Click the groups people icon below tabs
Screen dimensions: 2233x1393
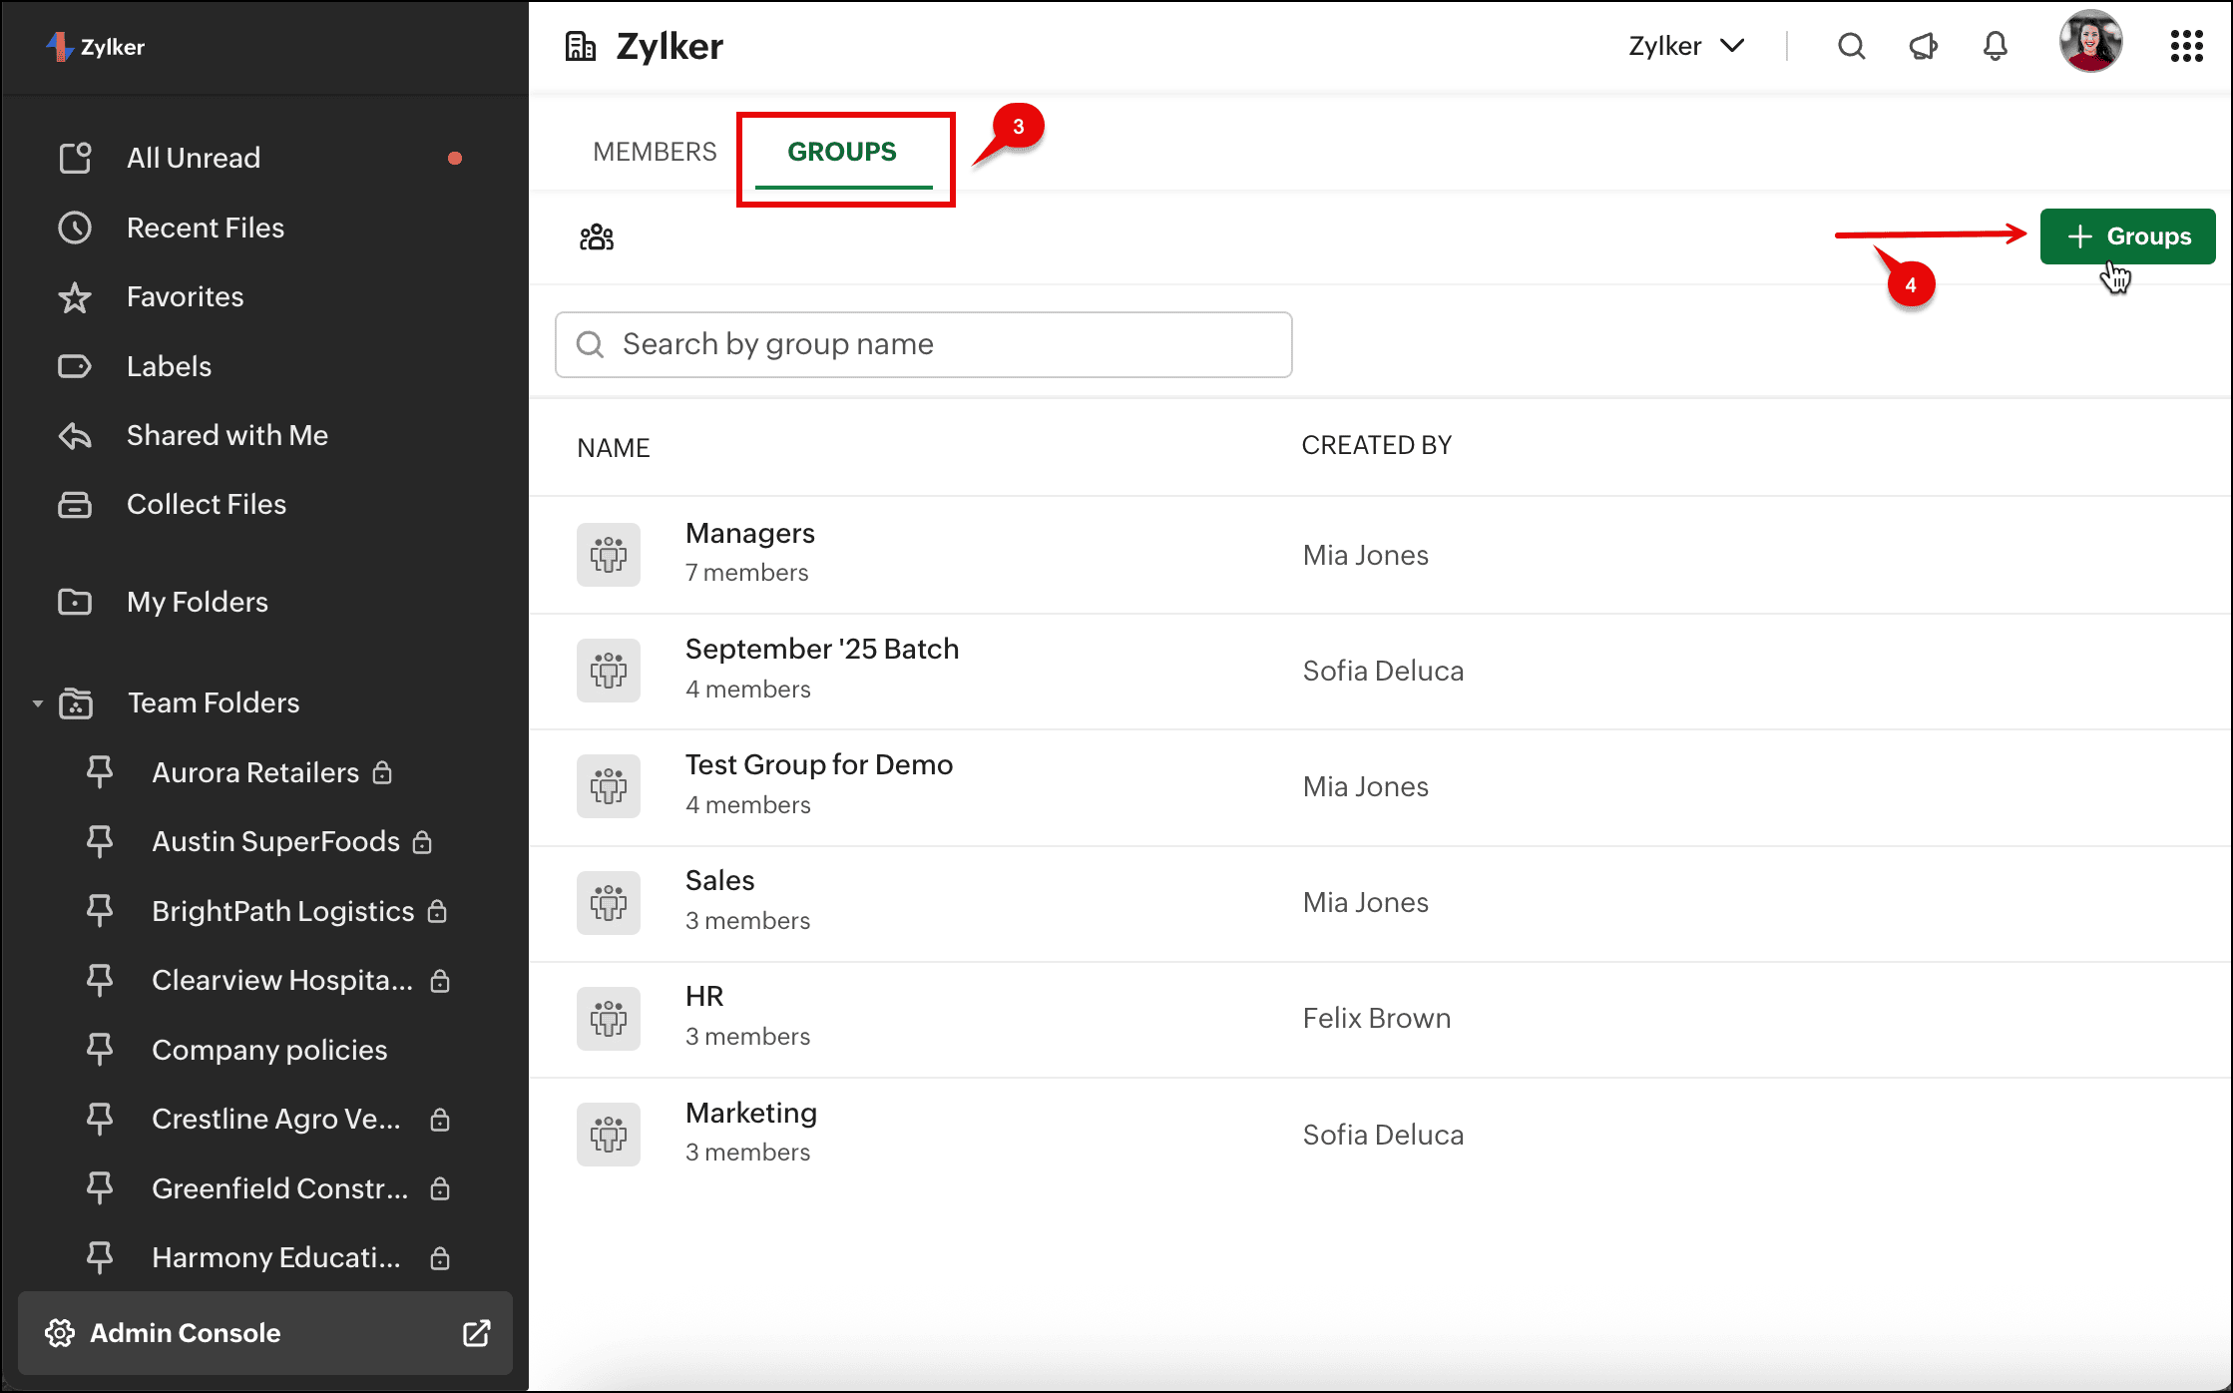pyautogui.click(x=597, y=237)
